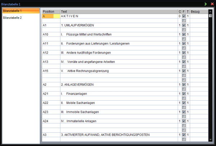Click the scrollbar up arrow

210,12
